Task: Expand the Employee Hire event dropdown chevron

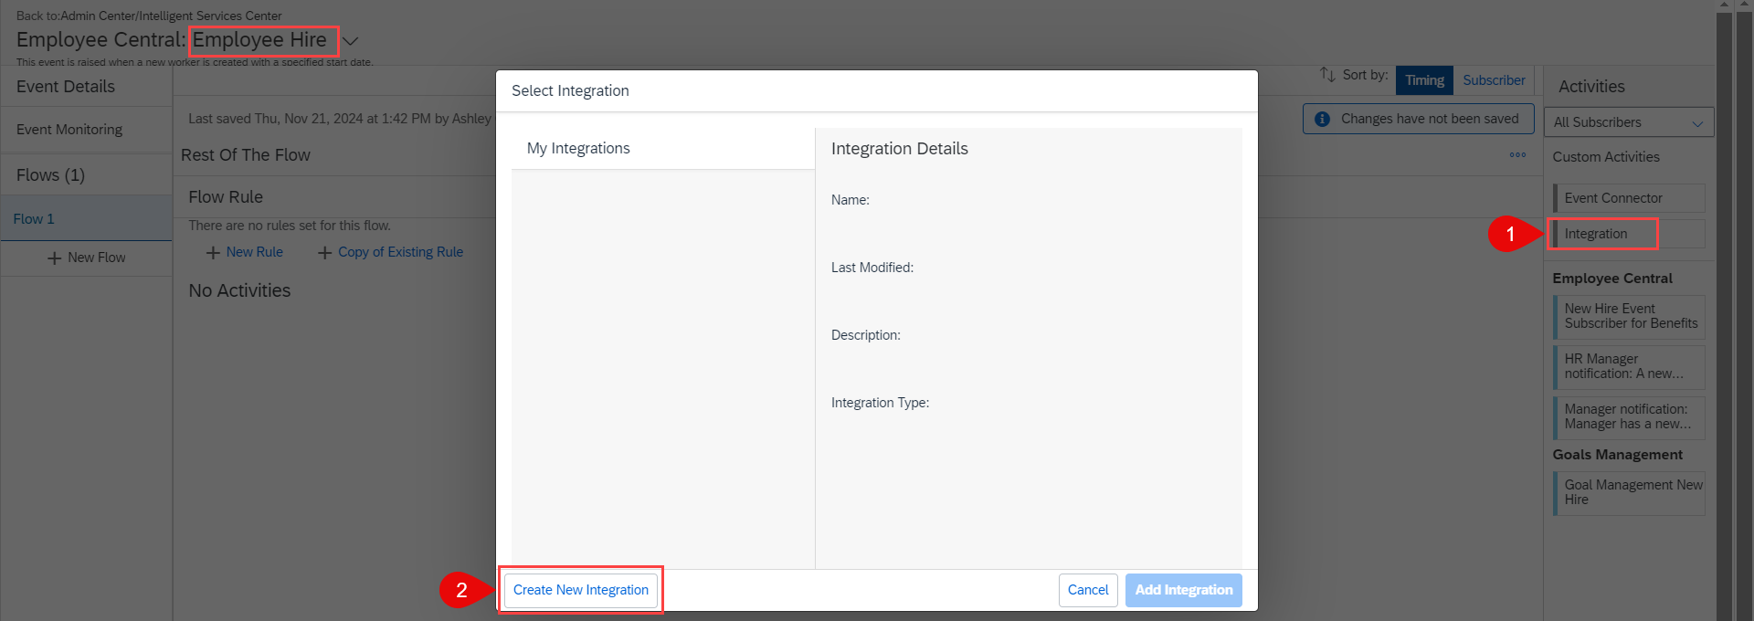Action: pyautogui.click(x=351, y=41)
